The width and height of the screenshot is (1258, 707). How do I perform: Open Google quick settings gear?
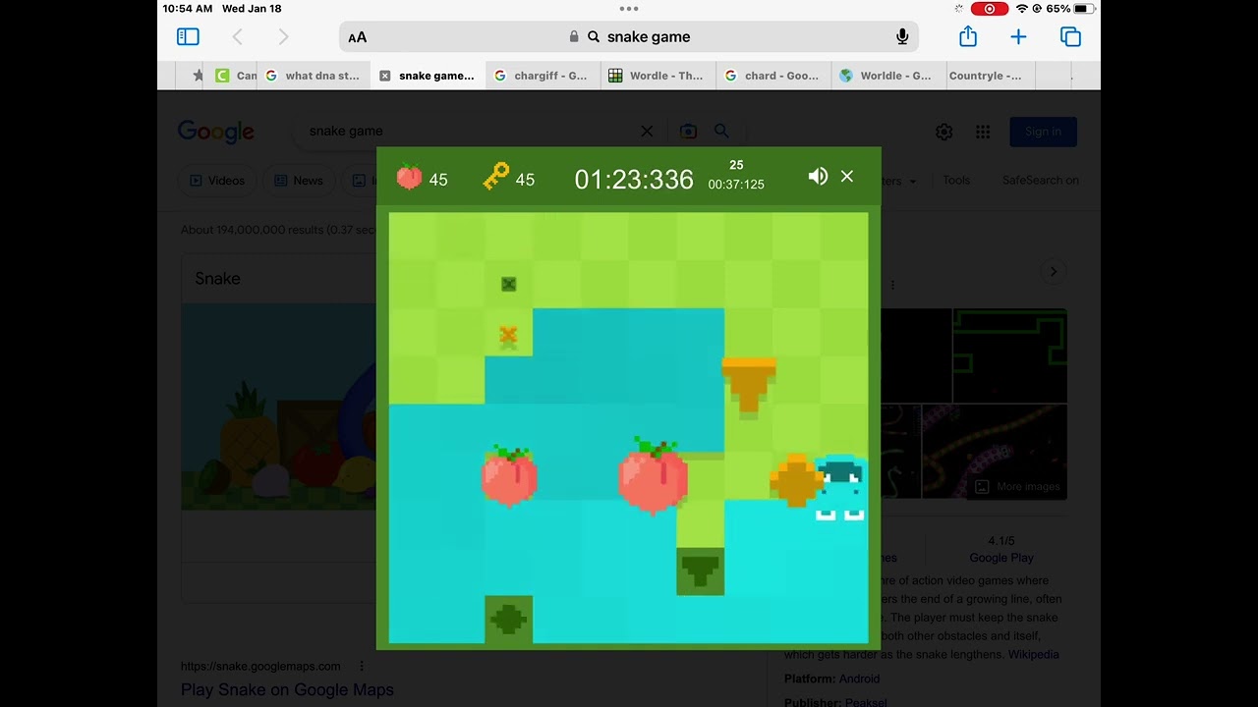pyautogui.click(x=943, y=132)
